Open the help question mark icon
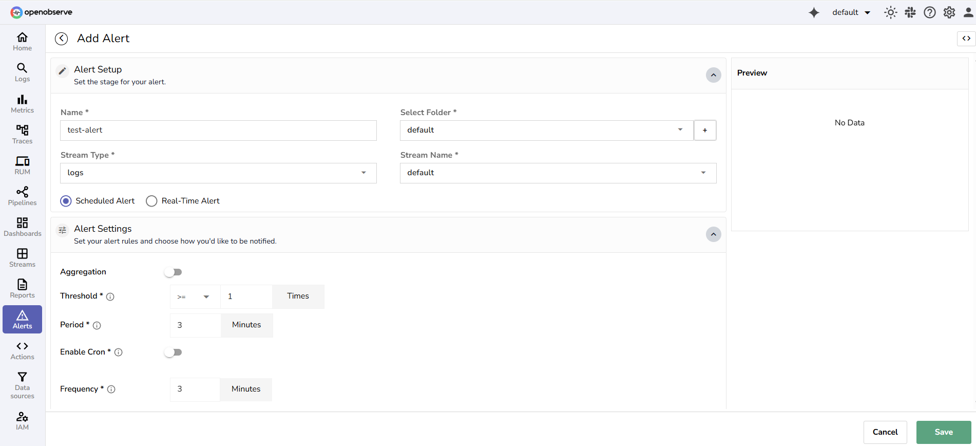 coord(930,12)
